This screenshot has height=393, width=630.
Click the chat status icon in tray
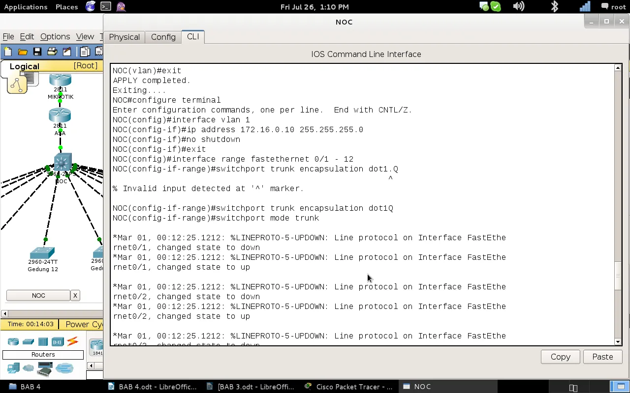coord(484,6)
